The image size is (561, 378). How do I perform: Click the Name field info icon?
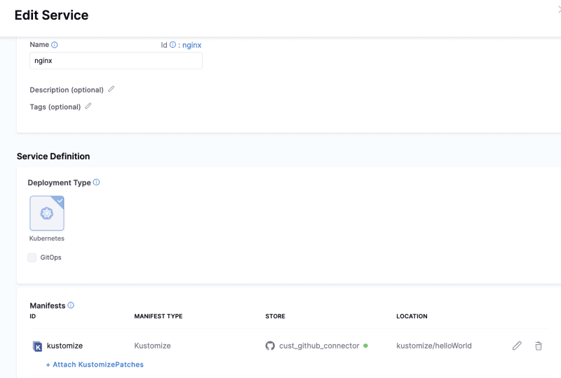point(55,45)
